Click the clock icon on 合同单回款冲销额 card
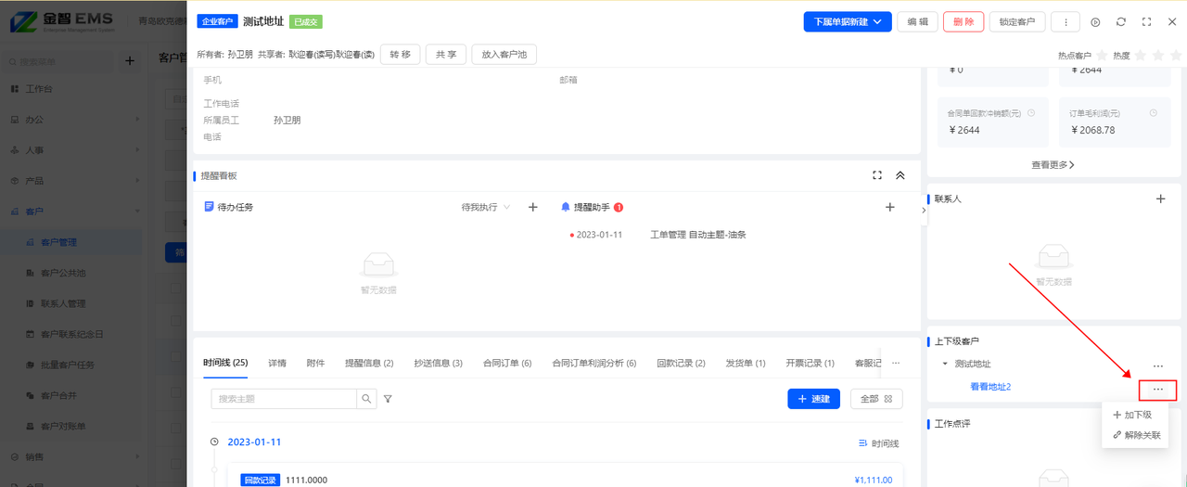Screen dimensions: 1187x487 [1031, 113]
